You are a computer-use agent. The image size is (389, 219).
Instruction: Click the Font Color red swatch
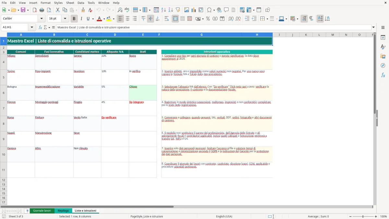pos(99,19)
